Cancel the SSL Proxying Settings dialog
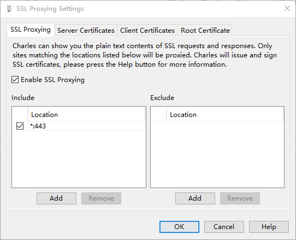This screenshot has width=296, height=240. click(224, 227)
